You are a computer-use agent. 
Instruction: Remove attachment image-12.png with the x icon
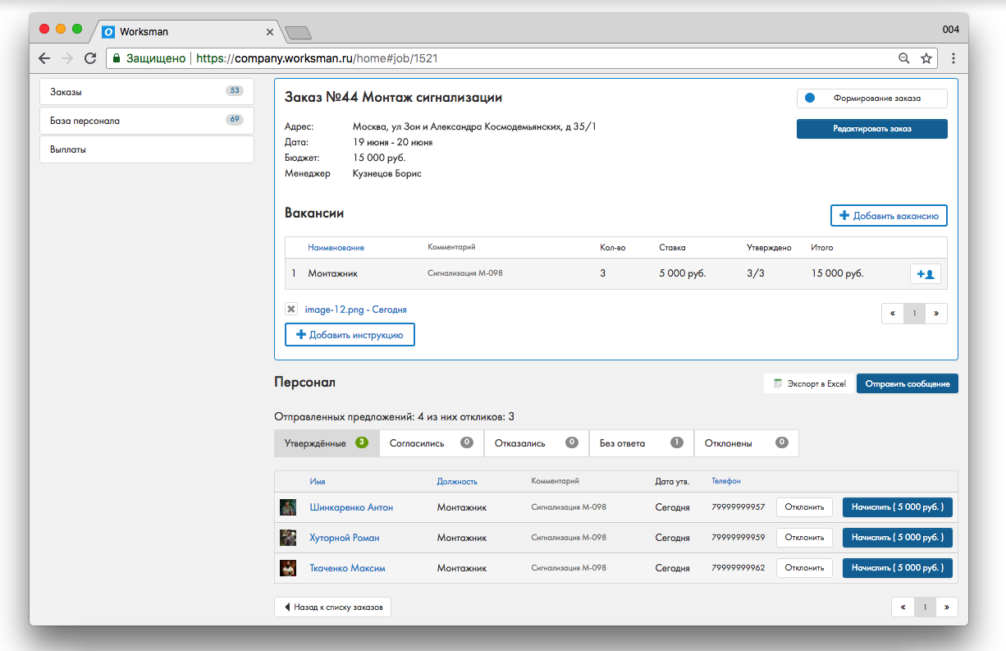(291, 309)
